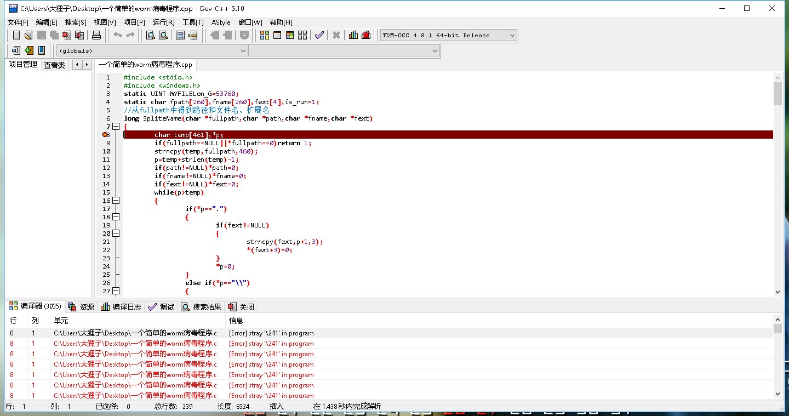Image resolution: width=789 pixels, height=416 pixels.
Task: Collapse the while block fold at line 16
Action: 116,201
